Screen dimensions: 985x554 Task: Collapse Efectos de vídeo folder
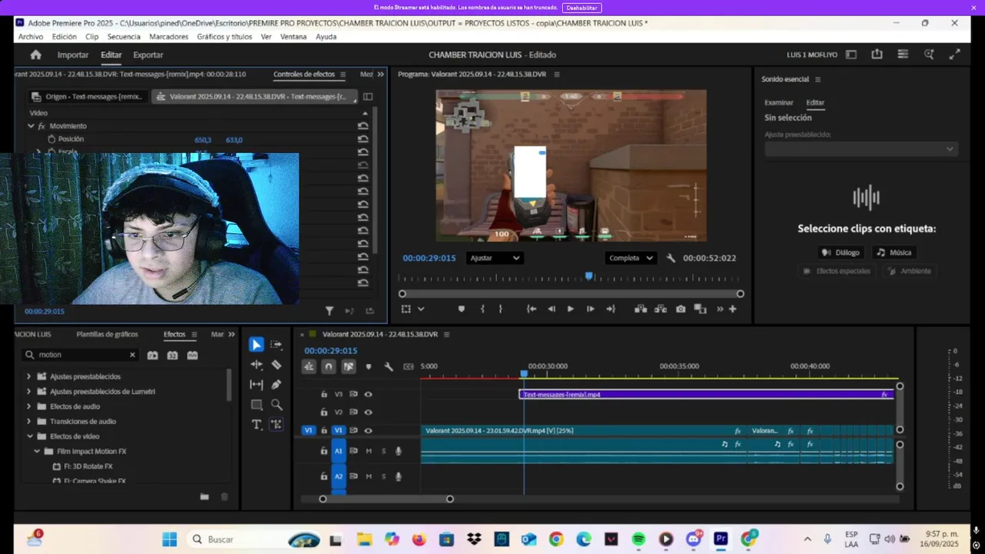click(29, 436)
